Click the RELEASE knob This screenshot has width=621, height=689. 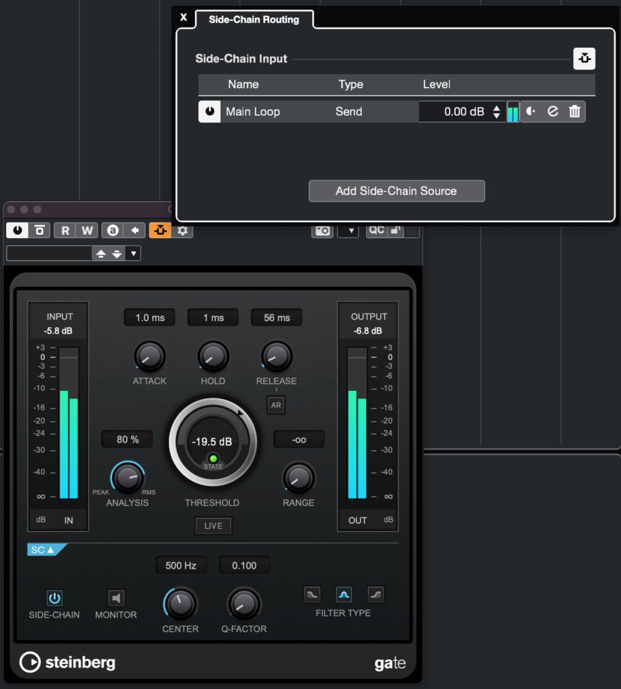(277, 357)
